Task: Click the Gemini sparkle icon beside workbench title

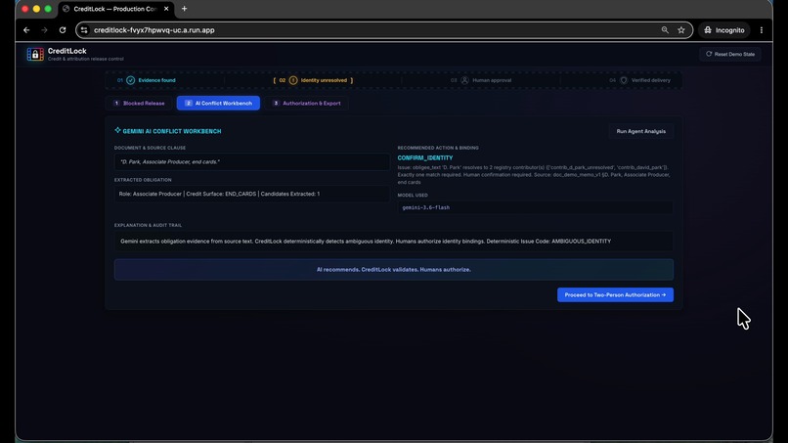Action: 117,130
